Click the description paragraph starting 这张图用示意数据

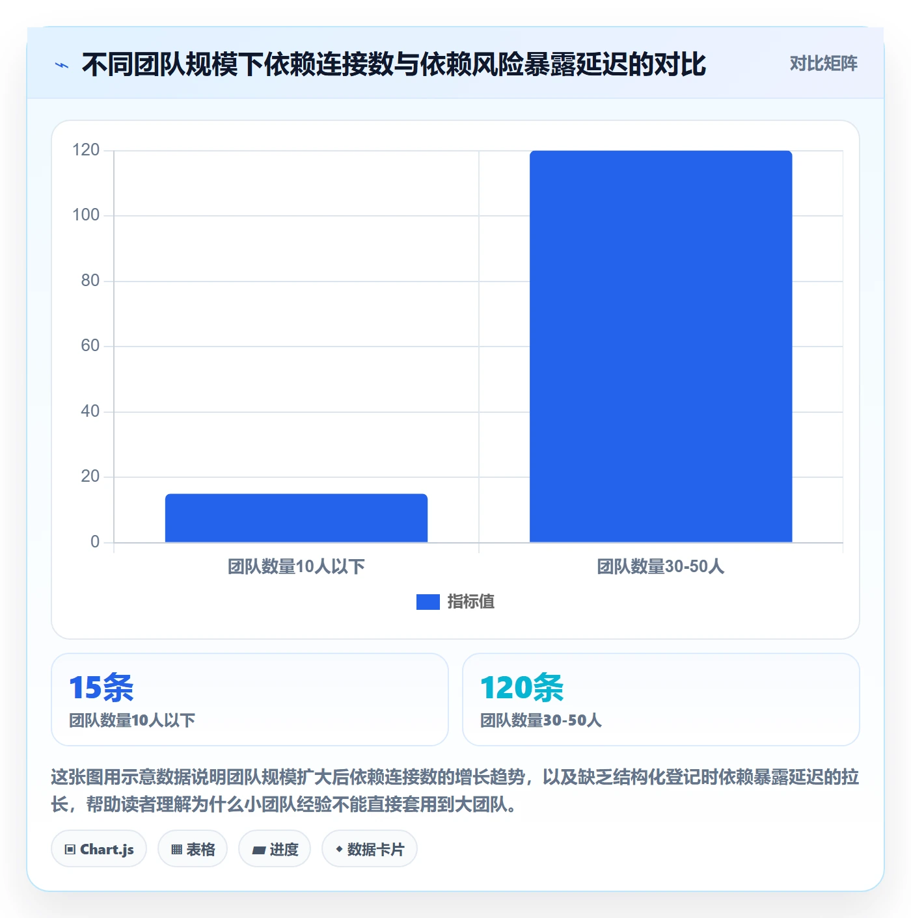click(455, 791)
